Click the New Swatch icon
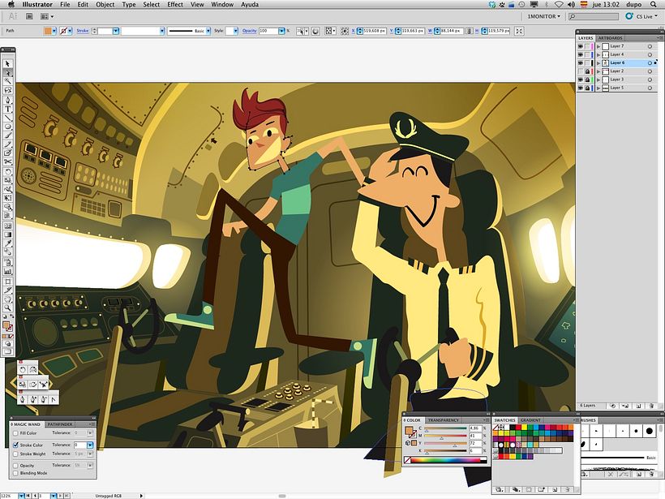665x499 pixels. point(554,488)
